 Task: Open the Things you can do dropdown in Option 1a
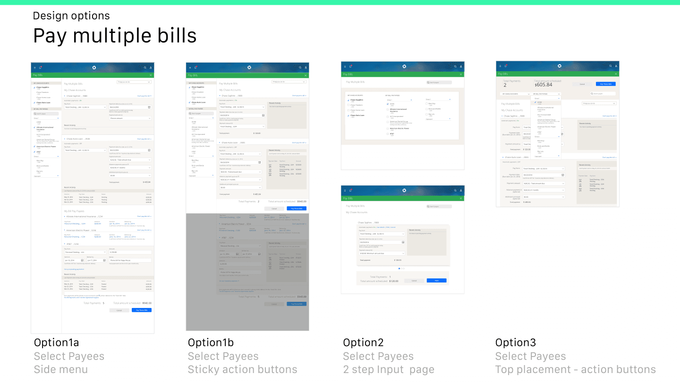(133, 83)
